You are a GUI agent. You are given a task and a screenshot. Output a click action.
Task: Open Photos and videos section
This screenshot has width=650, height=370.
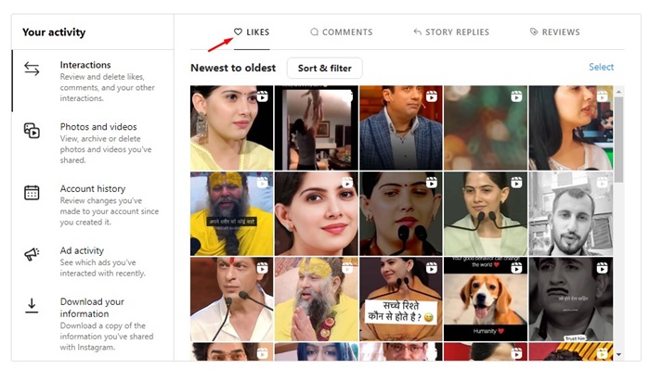93,143
